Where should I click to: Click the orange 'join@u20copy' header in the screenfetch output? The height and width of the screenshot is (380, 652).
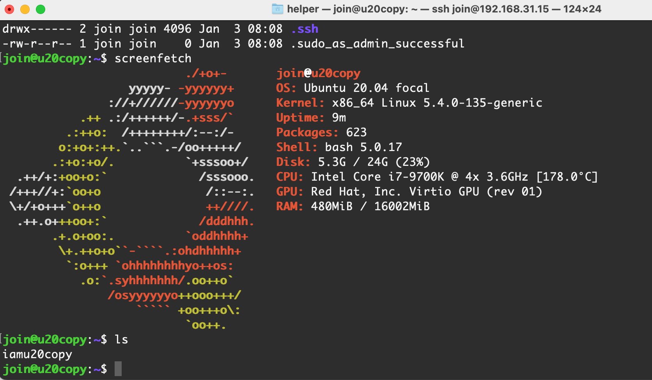point(318,73)
